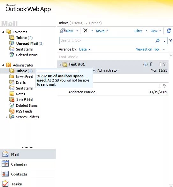Image resolution: width=173 pixels, height=187 pixels.
Task: Open the Newest on Top sort dropdown
Action: (150, 49)
